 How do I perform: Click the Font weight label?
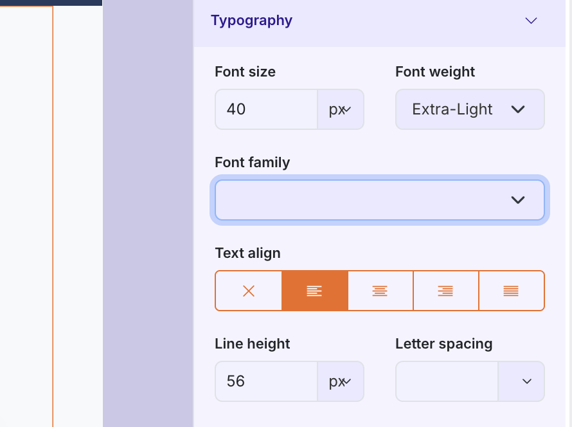tap(435, 72)
